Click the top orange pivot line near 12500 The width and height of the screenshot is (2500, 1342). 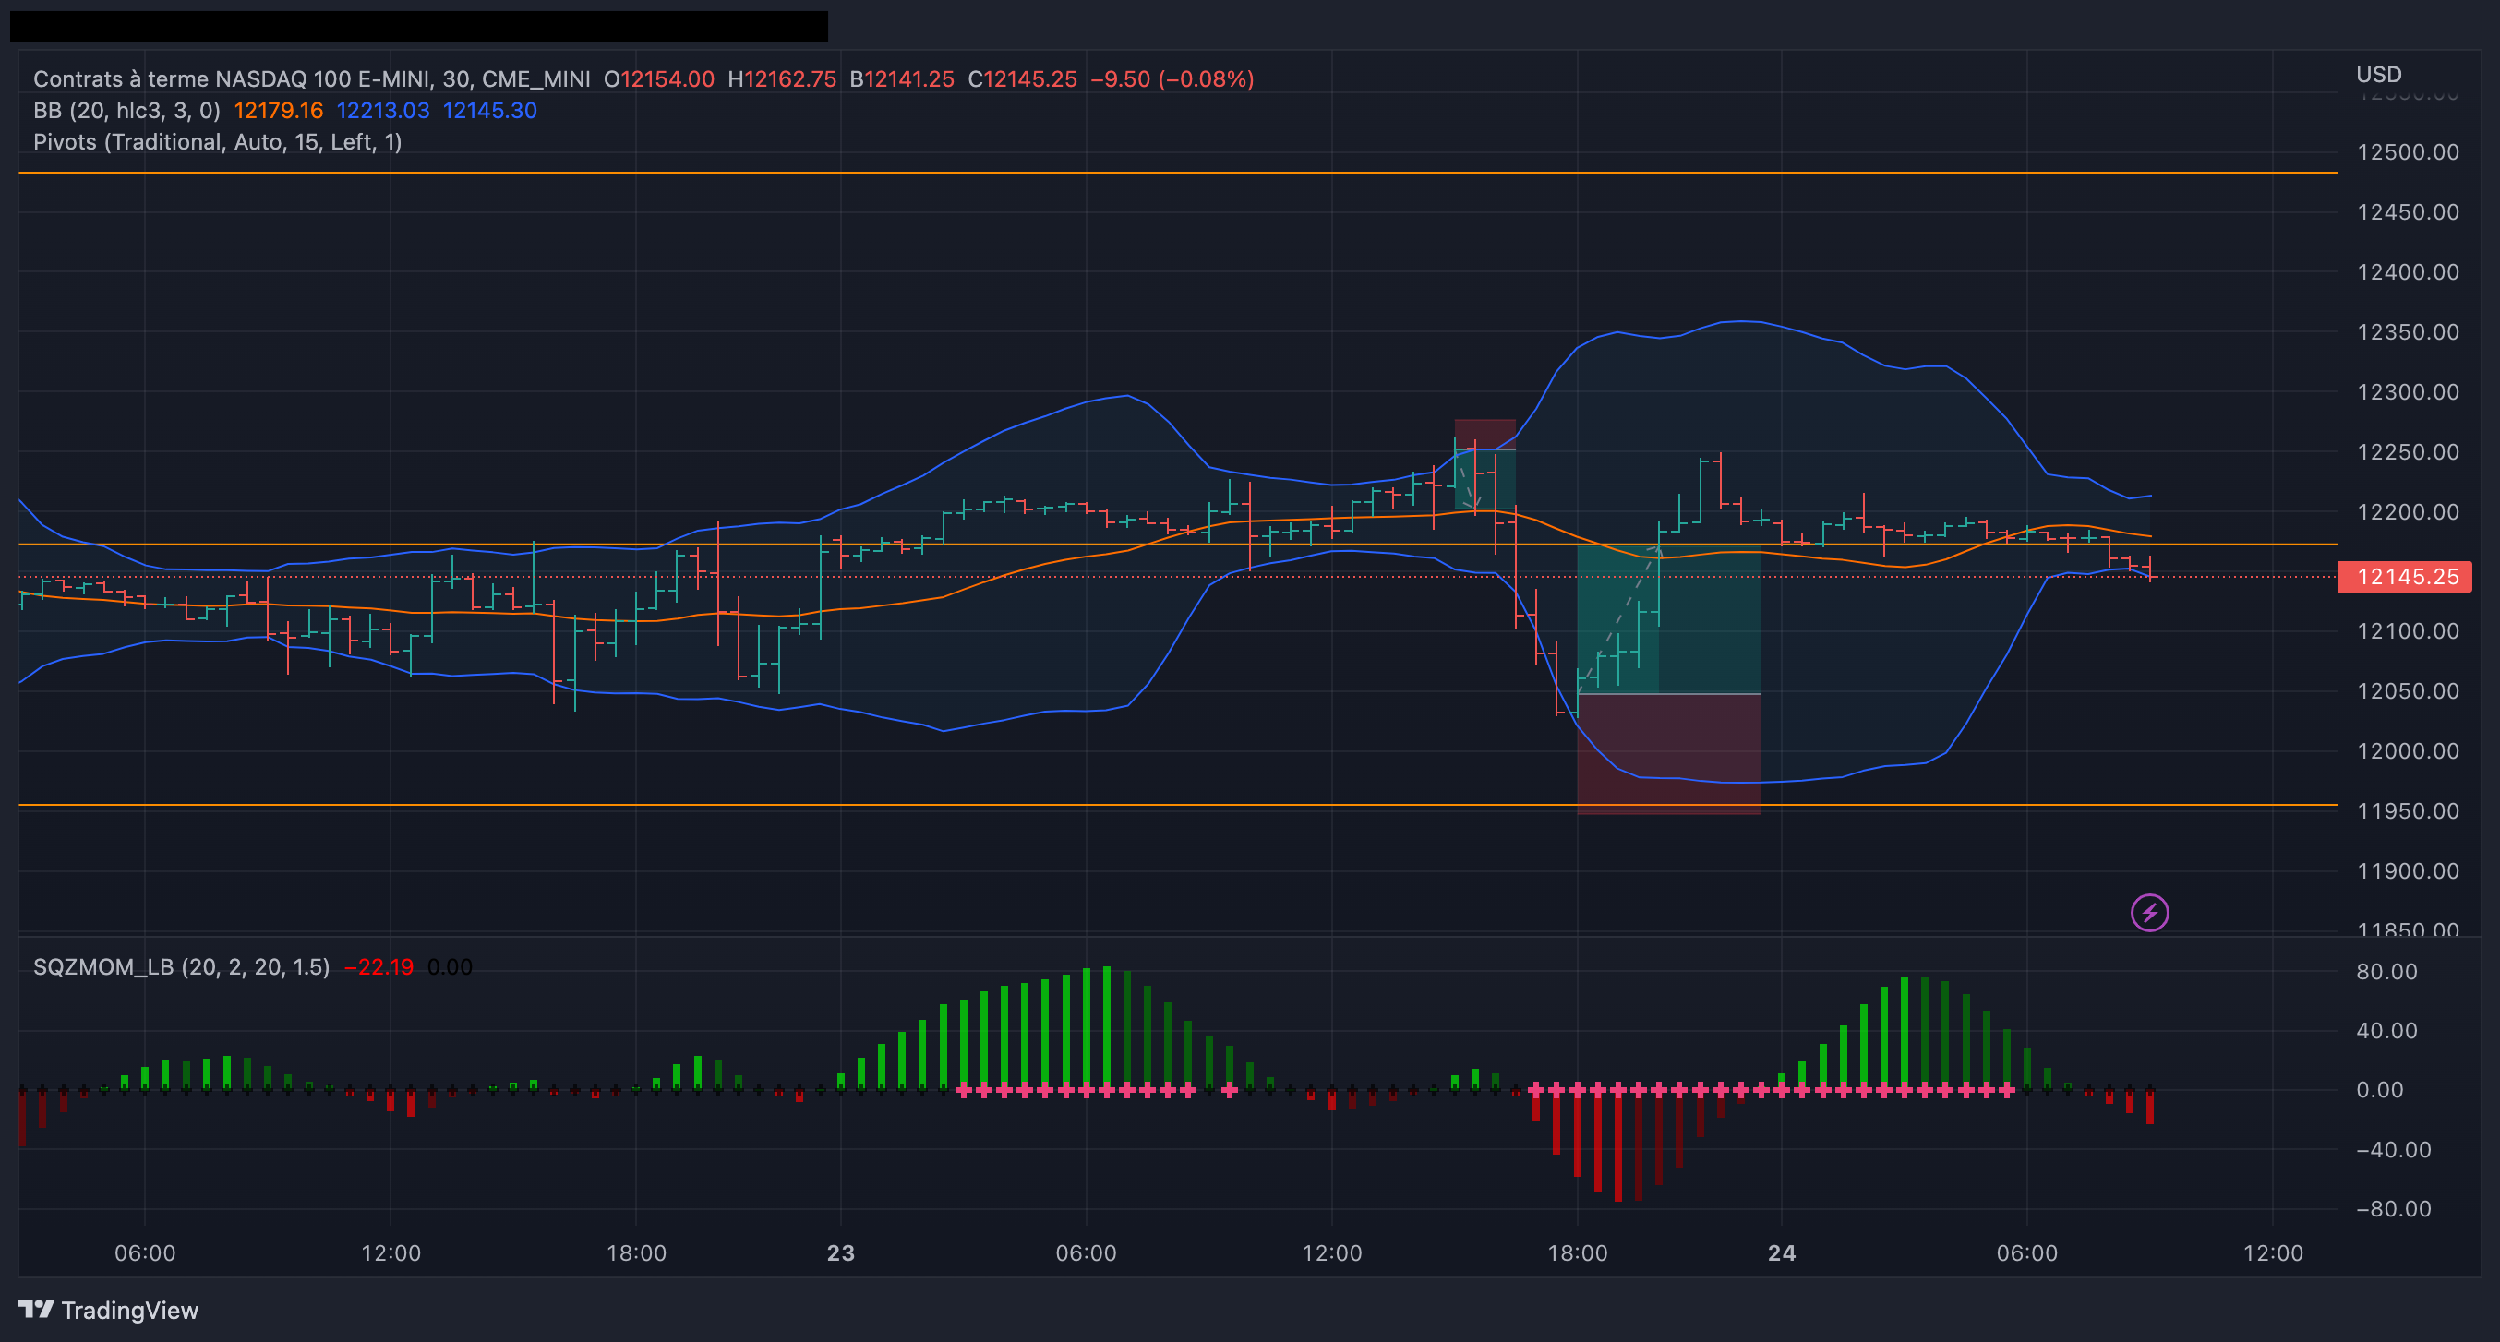1164,173
